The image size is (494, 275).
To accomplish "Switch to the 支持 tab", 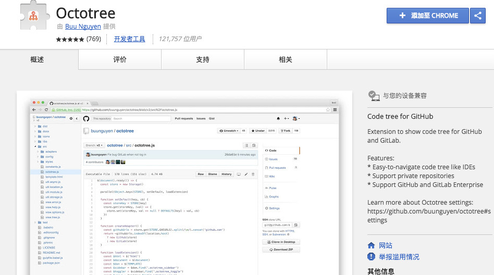I will click(203, 59).
